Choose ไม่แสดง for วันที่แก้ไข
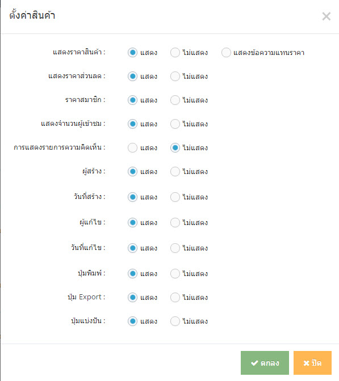The width and height of the screenshot is (339, 381). point(175,248)
